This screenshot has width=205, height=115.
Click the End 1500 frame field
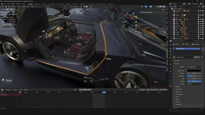[x=163, y=90]
